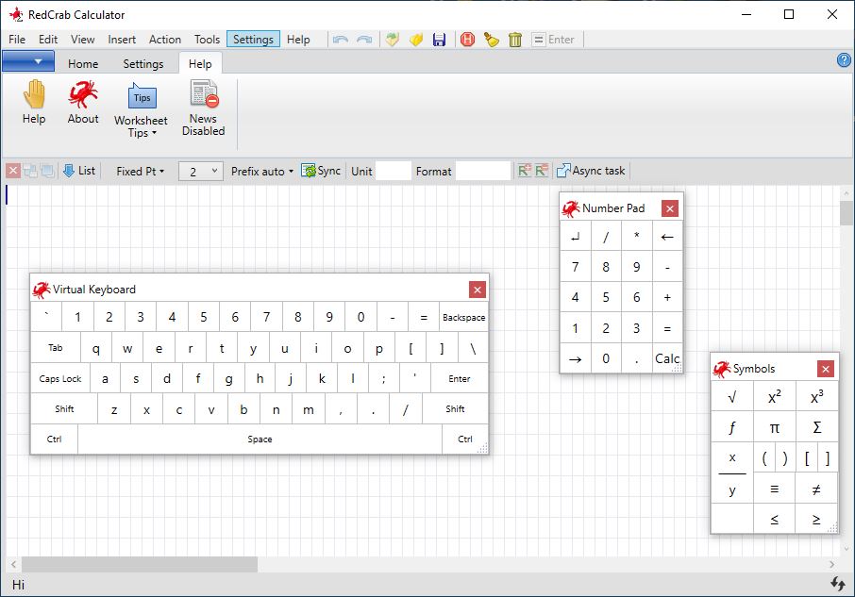Click the Tab key on Virtual Keyboard
855x597 pixels.
[x=56, y=348]
